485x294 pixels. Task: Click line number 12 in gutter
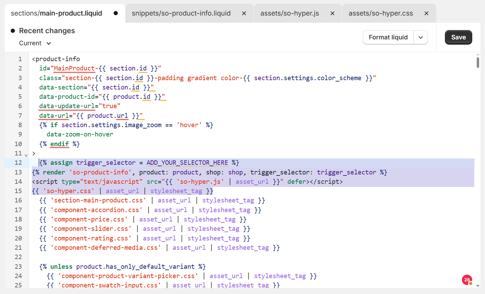tap(18, 163)
